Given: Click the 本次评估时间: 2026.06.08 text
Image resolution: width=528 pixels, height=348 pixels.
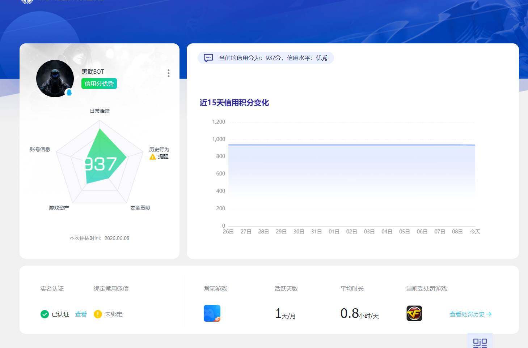Looking at the screenshot, I should click(x=100, y=238).
